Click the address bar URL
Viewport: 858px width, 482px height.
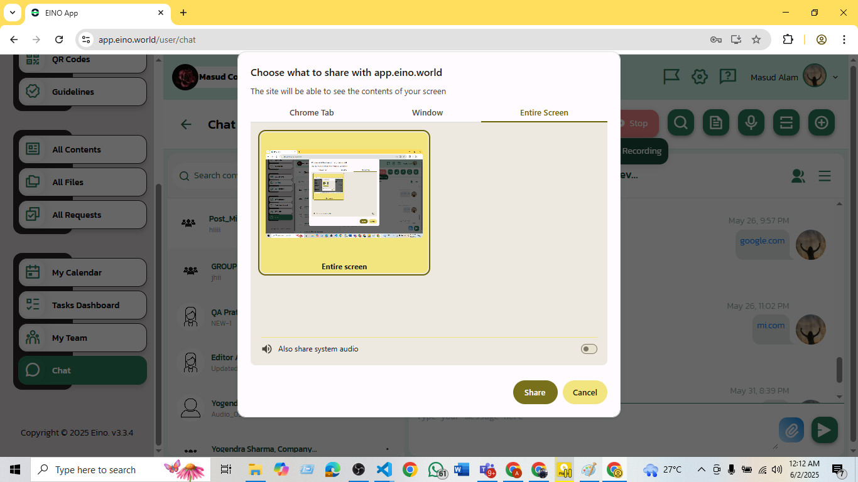pos(147,40)
